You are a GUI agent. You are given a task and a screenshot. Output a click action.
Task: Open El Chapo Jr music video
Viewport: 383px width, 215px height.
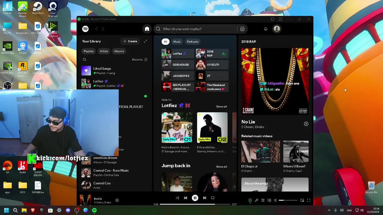pos(261,152)
